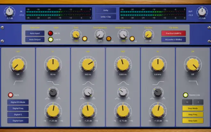
Task: Select the narrow-Q icon in the LF band
Action: coord(59,98)
